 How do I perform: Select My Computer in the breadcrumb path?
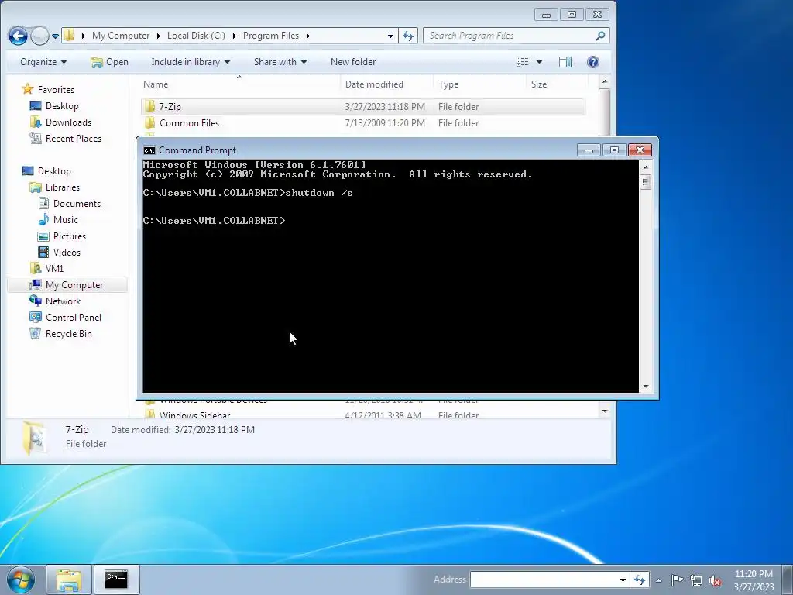pos(121,36)
